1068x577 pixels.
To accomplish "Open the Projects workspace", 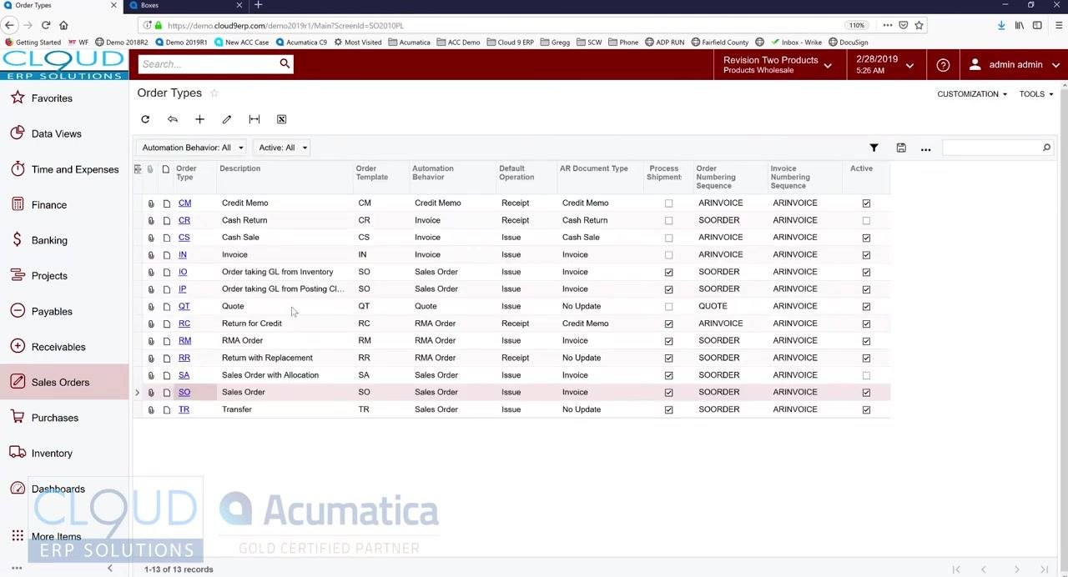I will pyautogui.click(x=49, y=275).
